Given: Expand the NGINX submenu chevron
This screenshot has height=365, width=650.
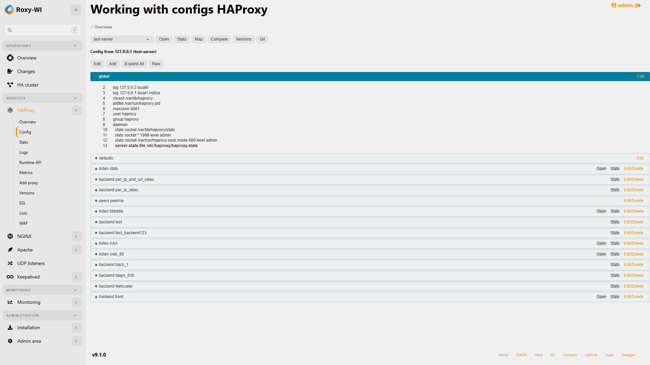Looking at the screenshot, I should coord(77,236).
